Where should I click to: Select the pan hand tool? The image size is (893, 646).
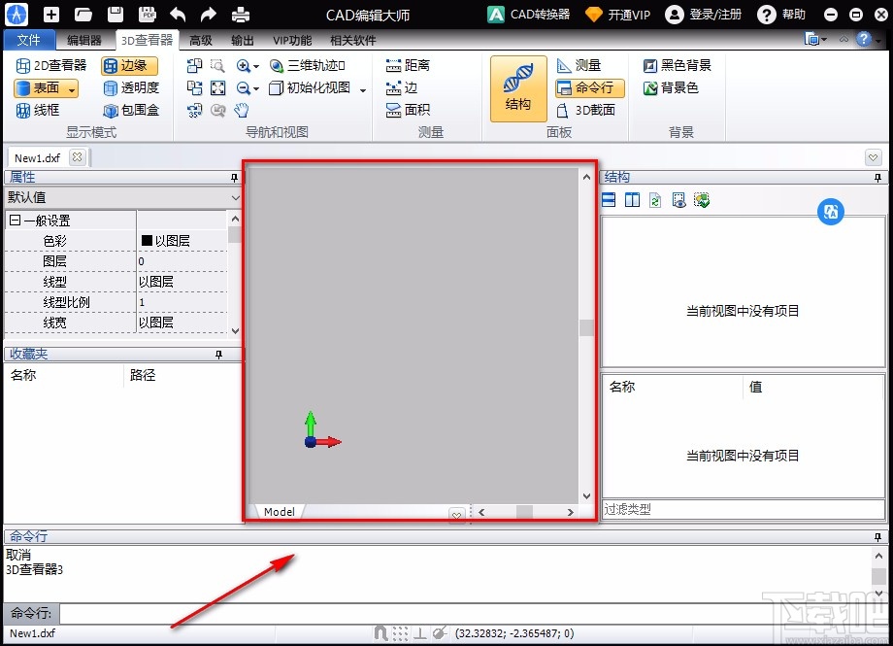(241, 109)
